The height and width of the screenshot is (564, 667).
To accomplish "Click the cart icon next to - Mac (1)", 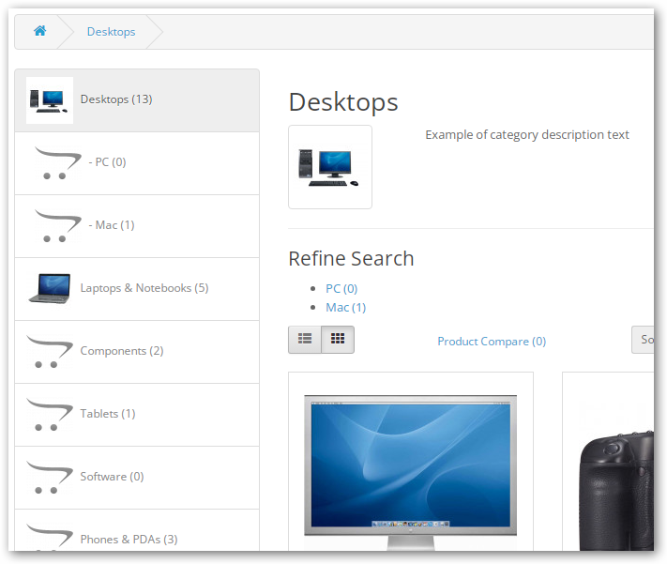I will (57, 226).
